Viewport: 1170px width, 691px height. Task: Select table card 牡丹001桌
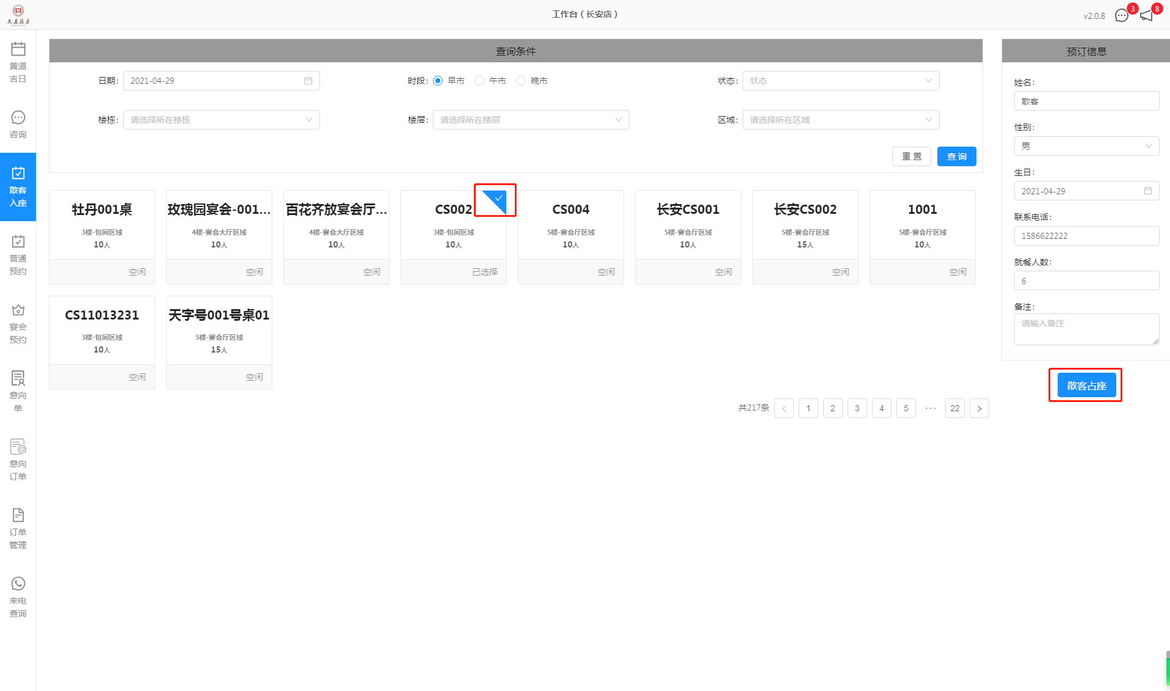102,237
